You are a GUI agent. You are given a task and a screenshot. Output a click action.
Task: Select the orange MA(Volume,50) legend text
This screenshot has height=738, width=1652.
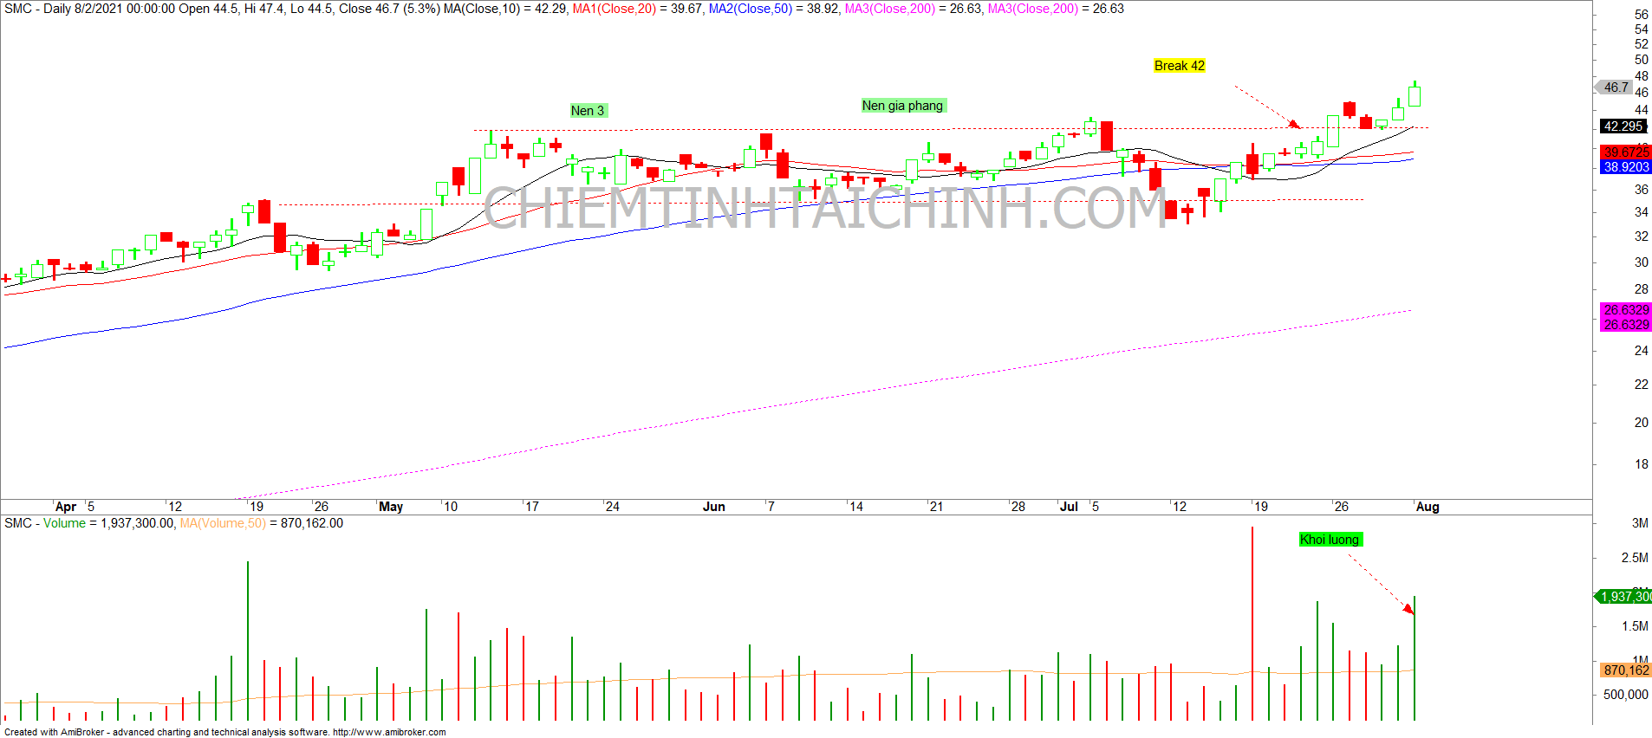(223, 523)
